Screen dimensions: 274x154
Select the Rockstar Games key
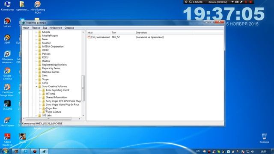[x=51, y=72]
